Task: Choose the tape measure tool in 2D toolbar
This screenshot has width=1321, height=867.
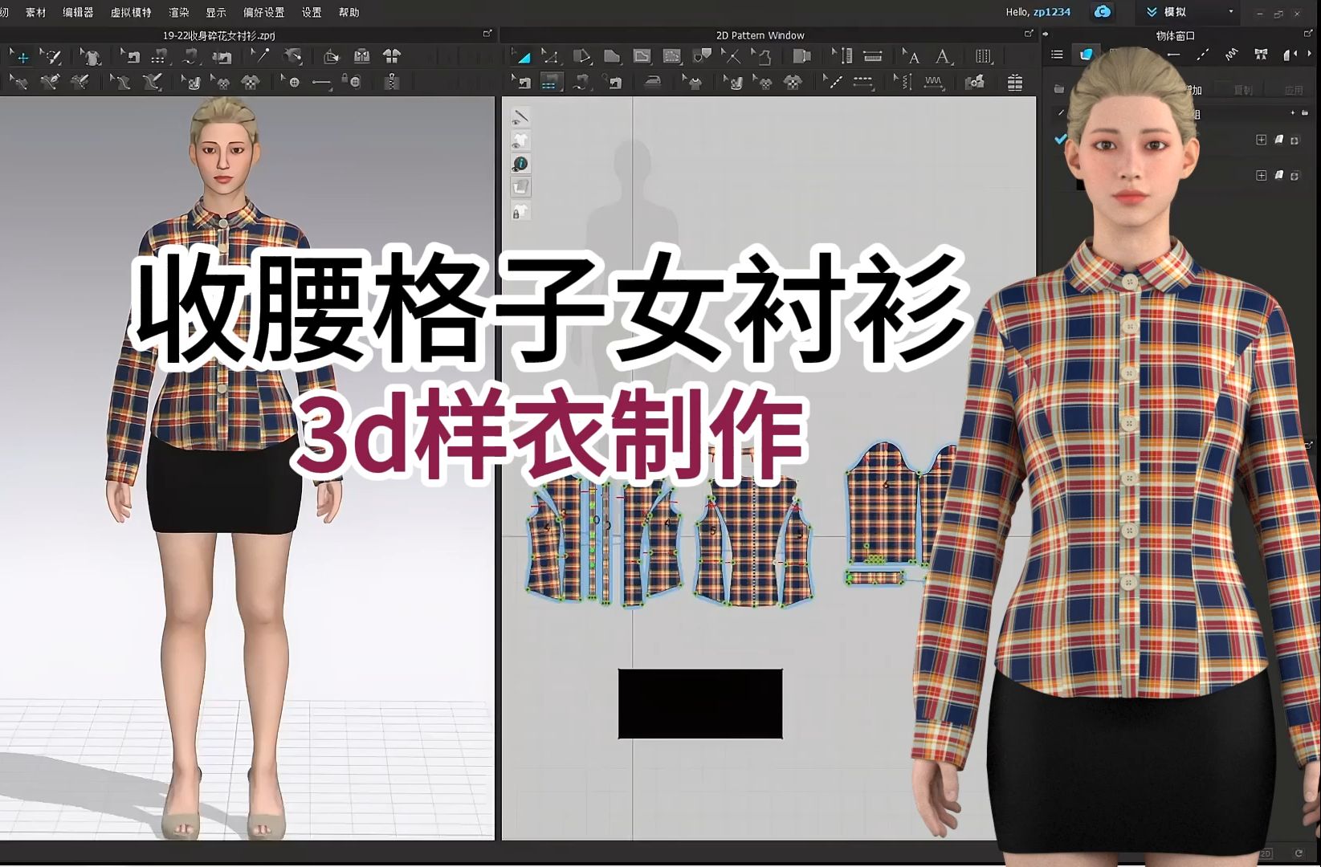Action: click(873, 57)
